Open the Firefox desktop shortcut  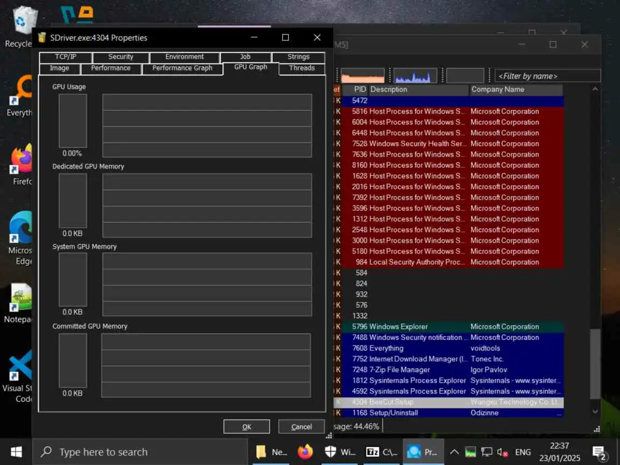click(20, 165)
